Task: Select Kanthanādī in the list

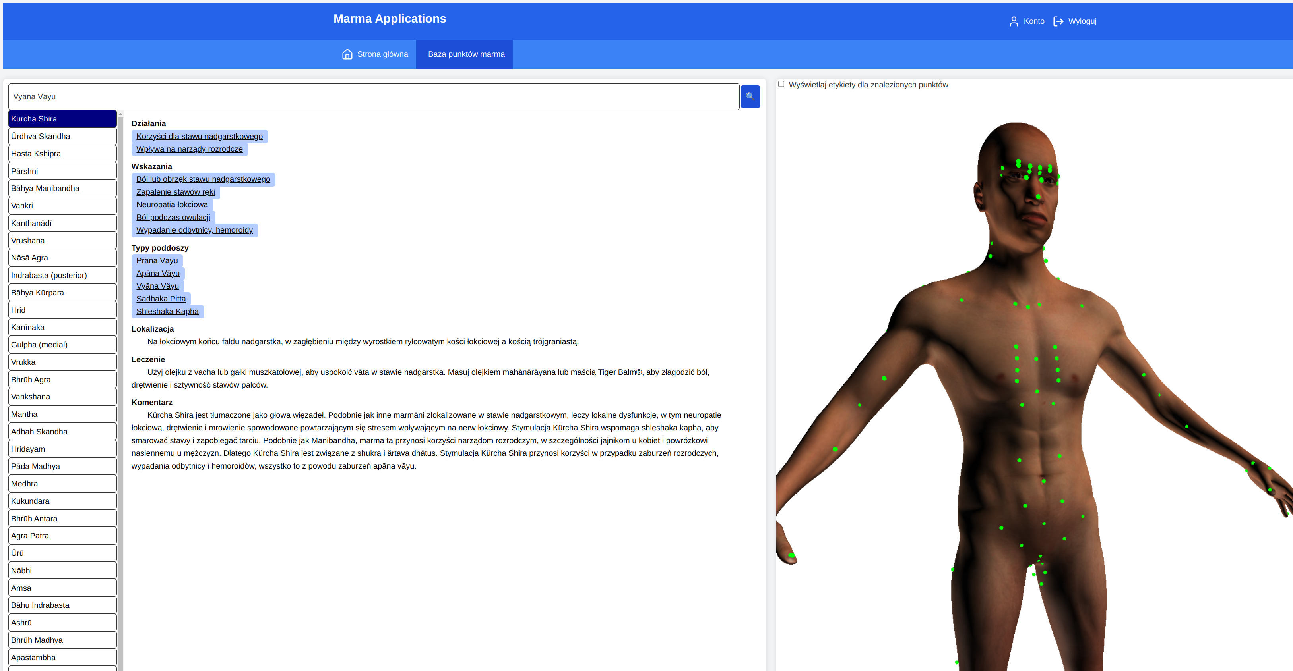Action: (x=62, y=223)
